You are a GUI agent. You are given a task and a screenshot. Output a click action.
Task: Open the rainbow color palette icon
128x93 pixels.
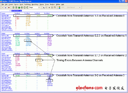click(60, 7)
